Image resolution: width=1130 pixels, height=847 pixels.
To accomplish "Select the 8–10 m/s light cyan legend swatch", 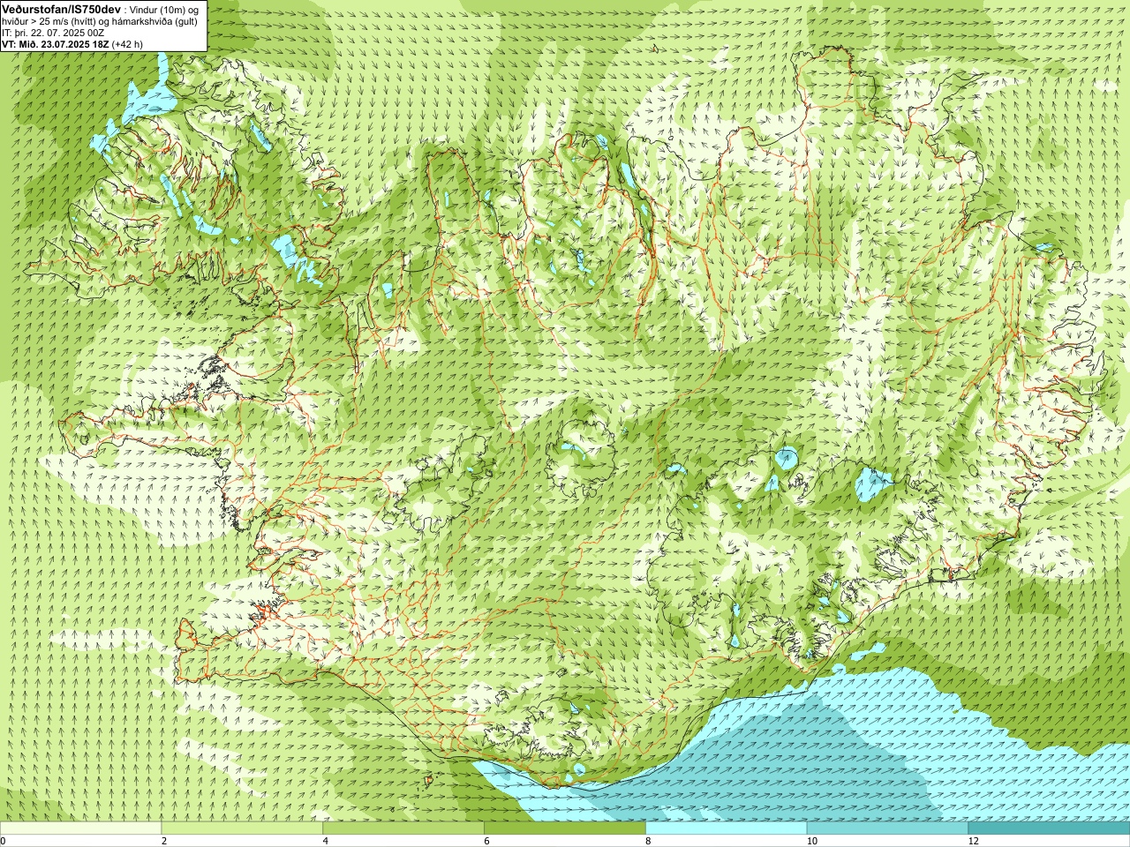I will click(x=726, y=828).
